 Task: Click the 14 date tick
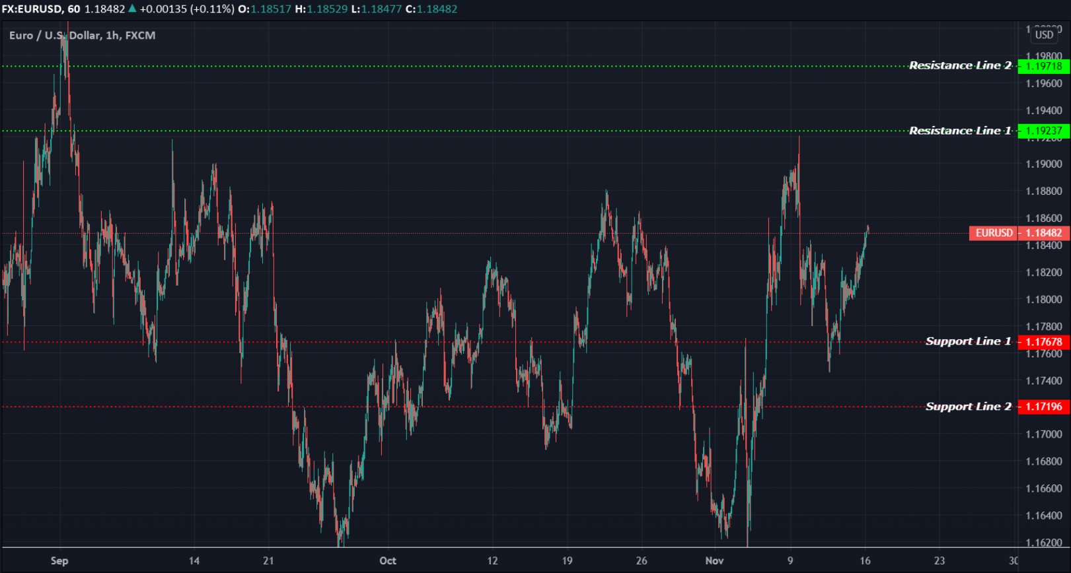click(194, 560)
